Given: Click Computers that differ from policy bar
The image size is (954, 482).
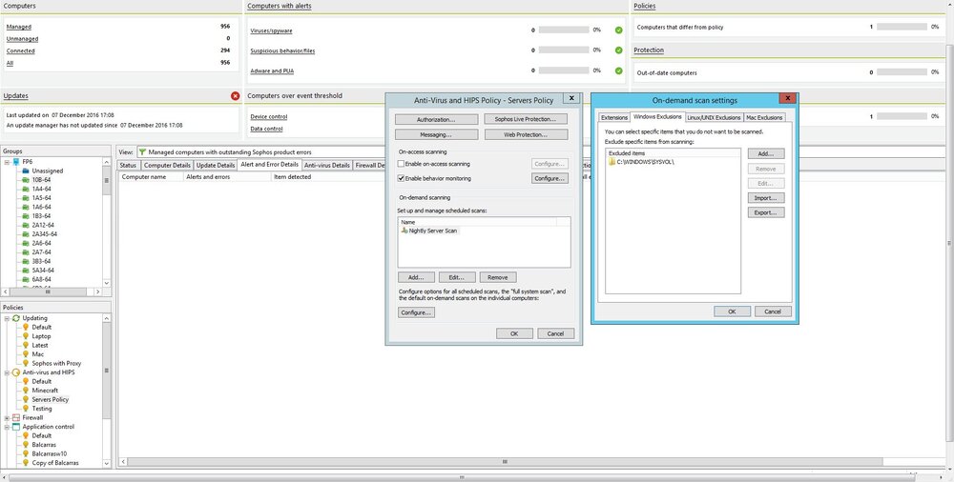Looking at the screenshot, I should pos(902,27).
